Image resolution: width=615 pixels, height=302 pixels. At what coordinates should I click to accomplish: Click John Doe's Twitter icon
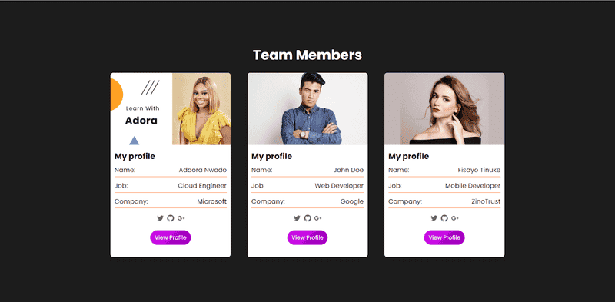tap(297, 218)
